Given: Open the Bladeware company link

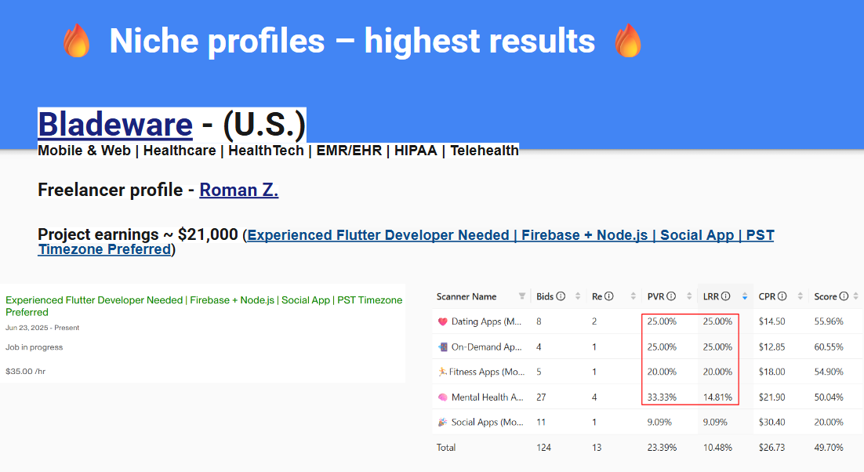Looking at the screenshot, I should pyautogui.click(x=115, y=124).
